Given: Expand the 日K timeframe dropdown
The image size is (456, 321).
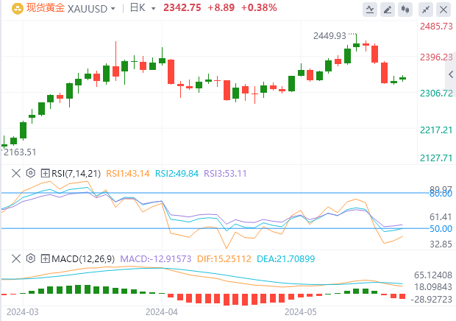Looking at the screenshot, I should coord(142,10).
